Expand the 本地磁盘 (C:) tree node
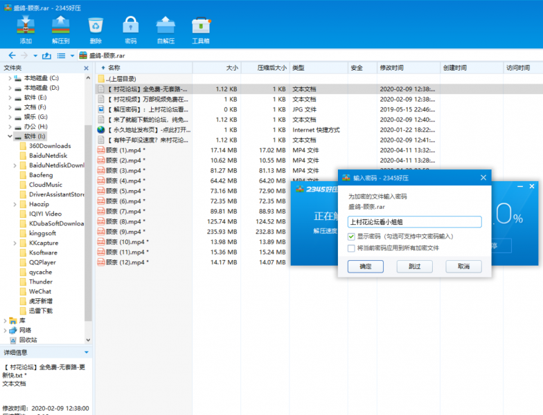Image resolution: width=543 pixels, height=415 pixels. pos(10,78)
